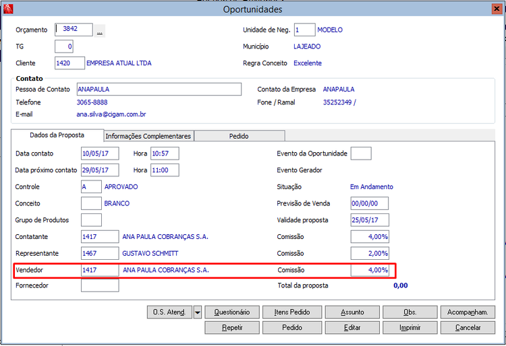
Task: Open the Obs. notes button
Action: coord(410,312)
